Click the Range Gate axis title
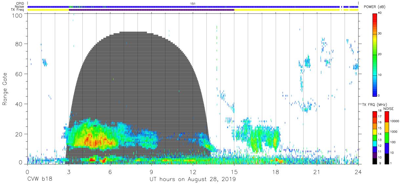The image size is (403, 186). click(x=5, y=89)
